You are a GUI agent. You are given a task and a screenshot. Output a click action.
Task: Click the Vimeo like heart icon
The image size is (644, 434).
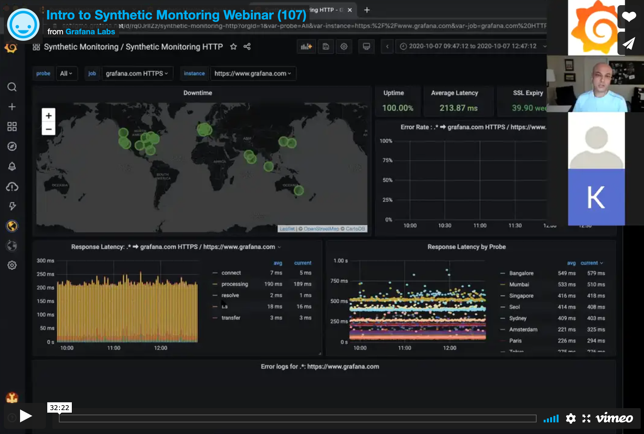[x=629, y=16]
